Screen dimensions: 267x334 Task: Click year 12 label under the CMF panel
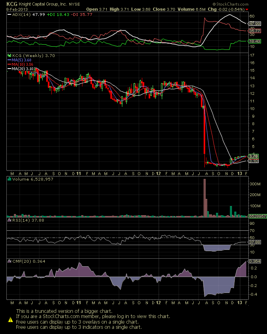[158, 303]
